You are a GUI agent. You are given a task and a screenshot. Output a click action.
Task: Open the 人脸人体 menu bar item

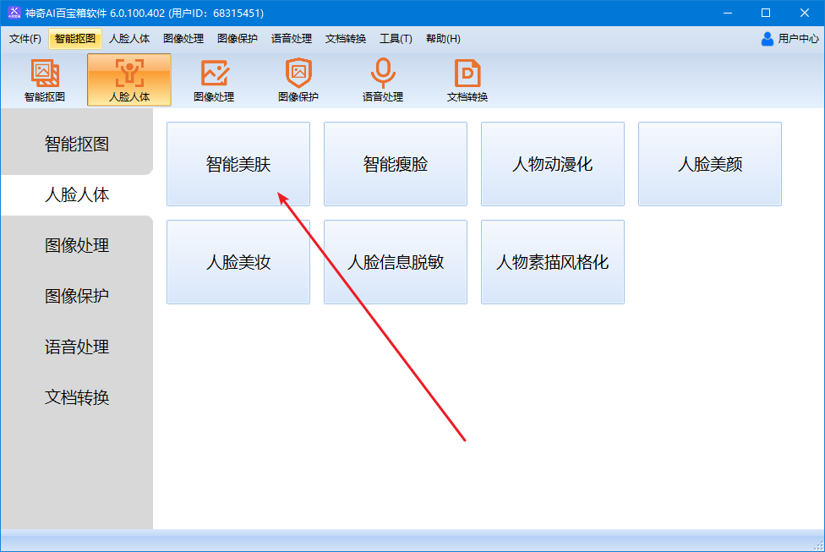[129, 39]
